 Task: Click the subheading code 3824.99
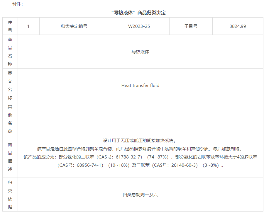238,26
